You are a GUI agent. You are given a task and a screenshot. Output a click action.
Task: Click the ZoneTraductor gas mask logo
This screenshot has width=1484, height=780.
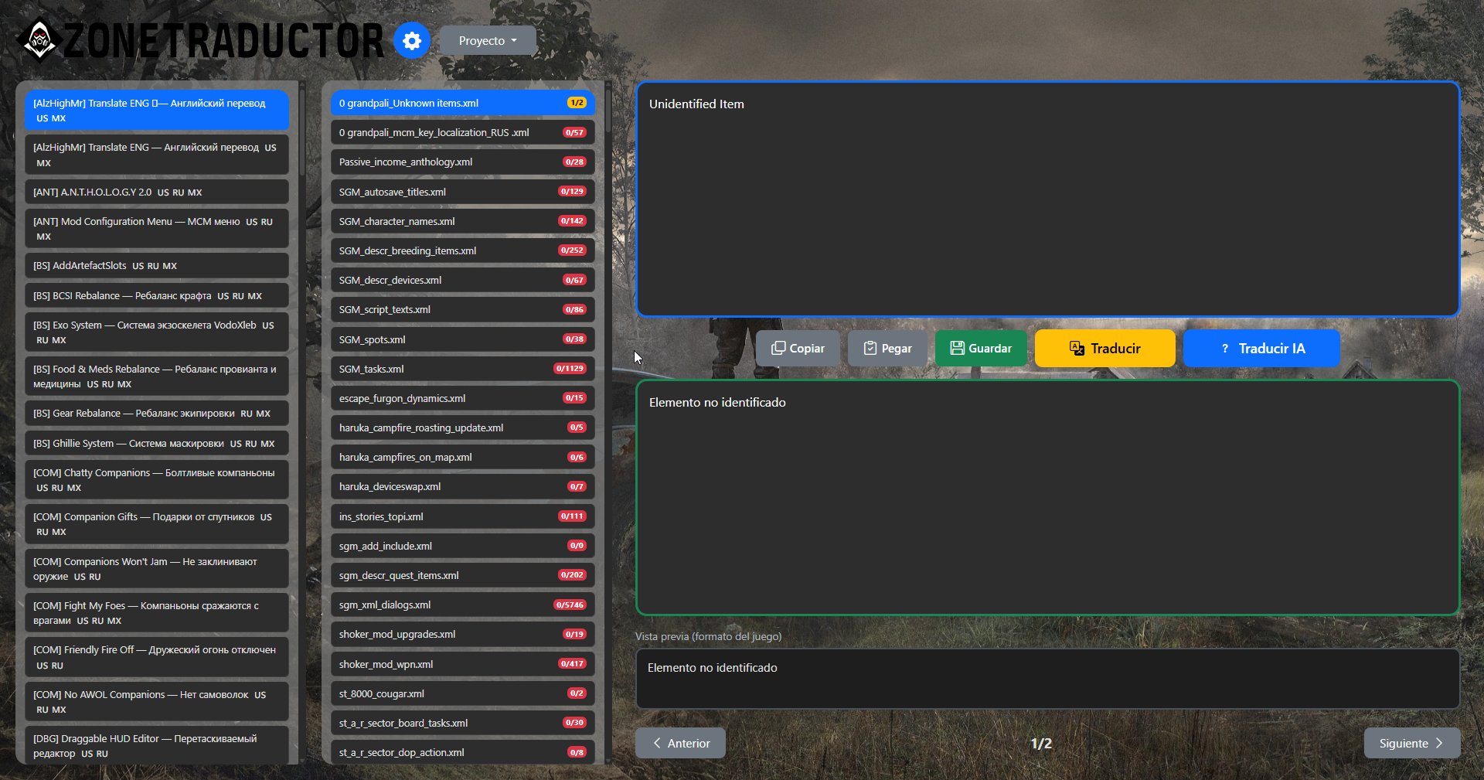(x=39, y=39)
